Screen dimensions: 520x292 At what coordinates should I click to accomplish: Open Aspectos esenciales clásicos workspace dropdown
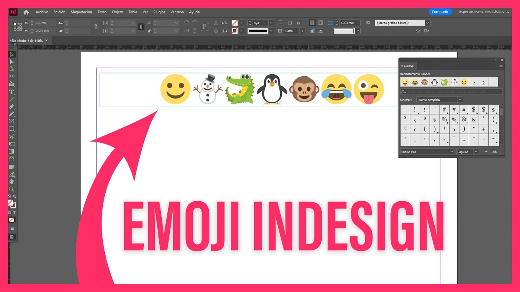pyautogui.click(x=484, y=12)
